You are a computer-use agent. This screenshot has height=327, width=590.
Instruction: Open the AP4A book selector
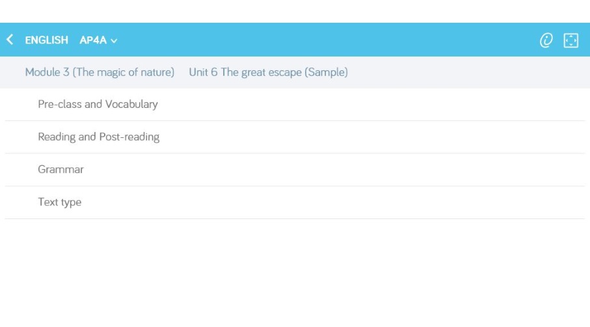click(98, 40)
